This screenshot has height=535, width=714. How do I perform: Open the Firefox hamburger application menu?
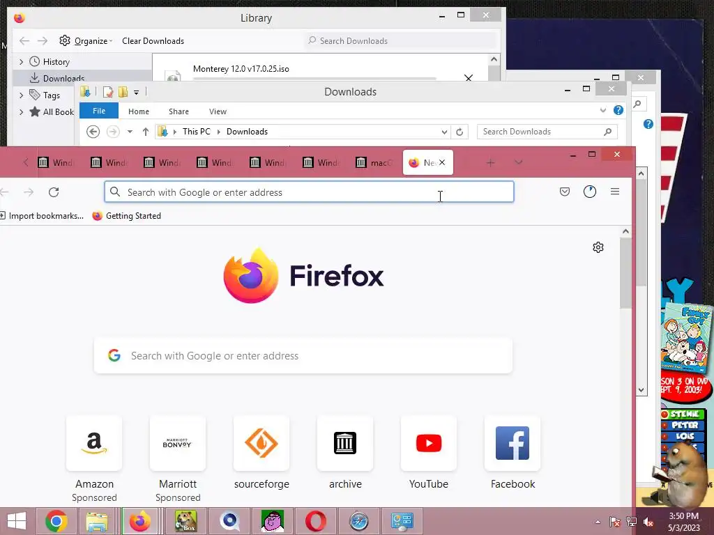click(615, 192)
